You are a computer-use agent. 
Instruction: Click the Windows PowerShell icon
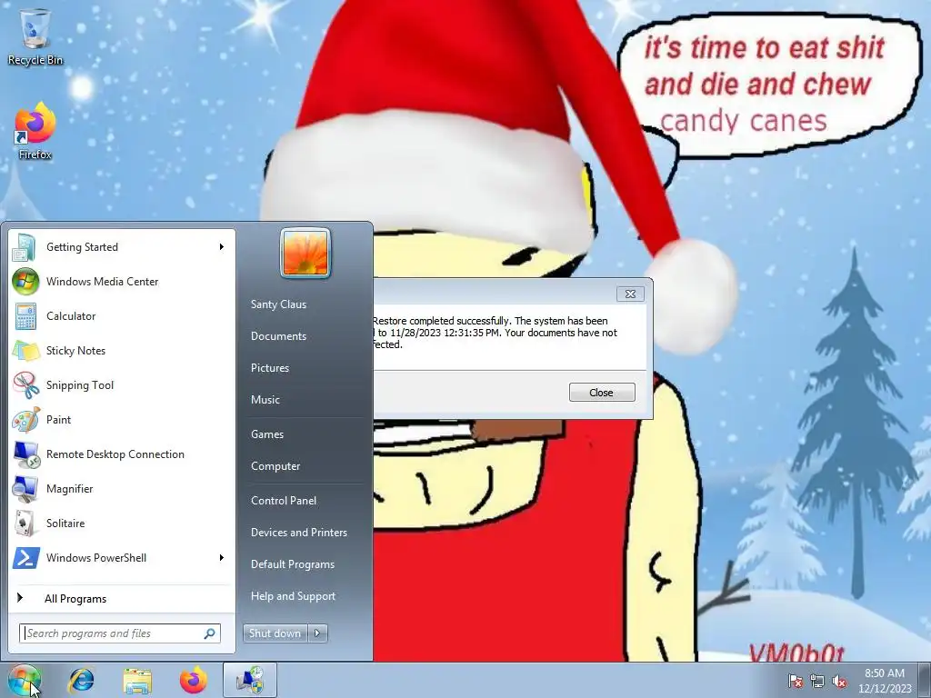[25, 558]
